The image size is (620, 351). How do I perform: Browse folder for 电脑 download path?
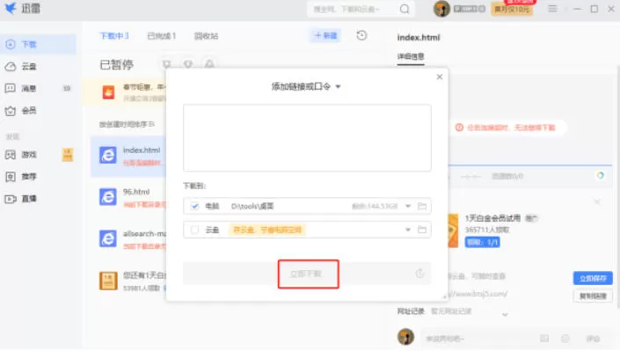coord(422,206)
